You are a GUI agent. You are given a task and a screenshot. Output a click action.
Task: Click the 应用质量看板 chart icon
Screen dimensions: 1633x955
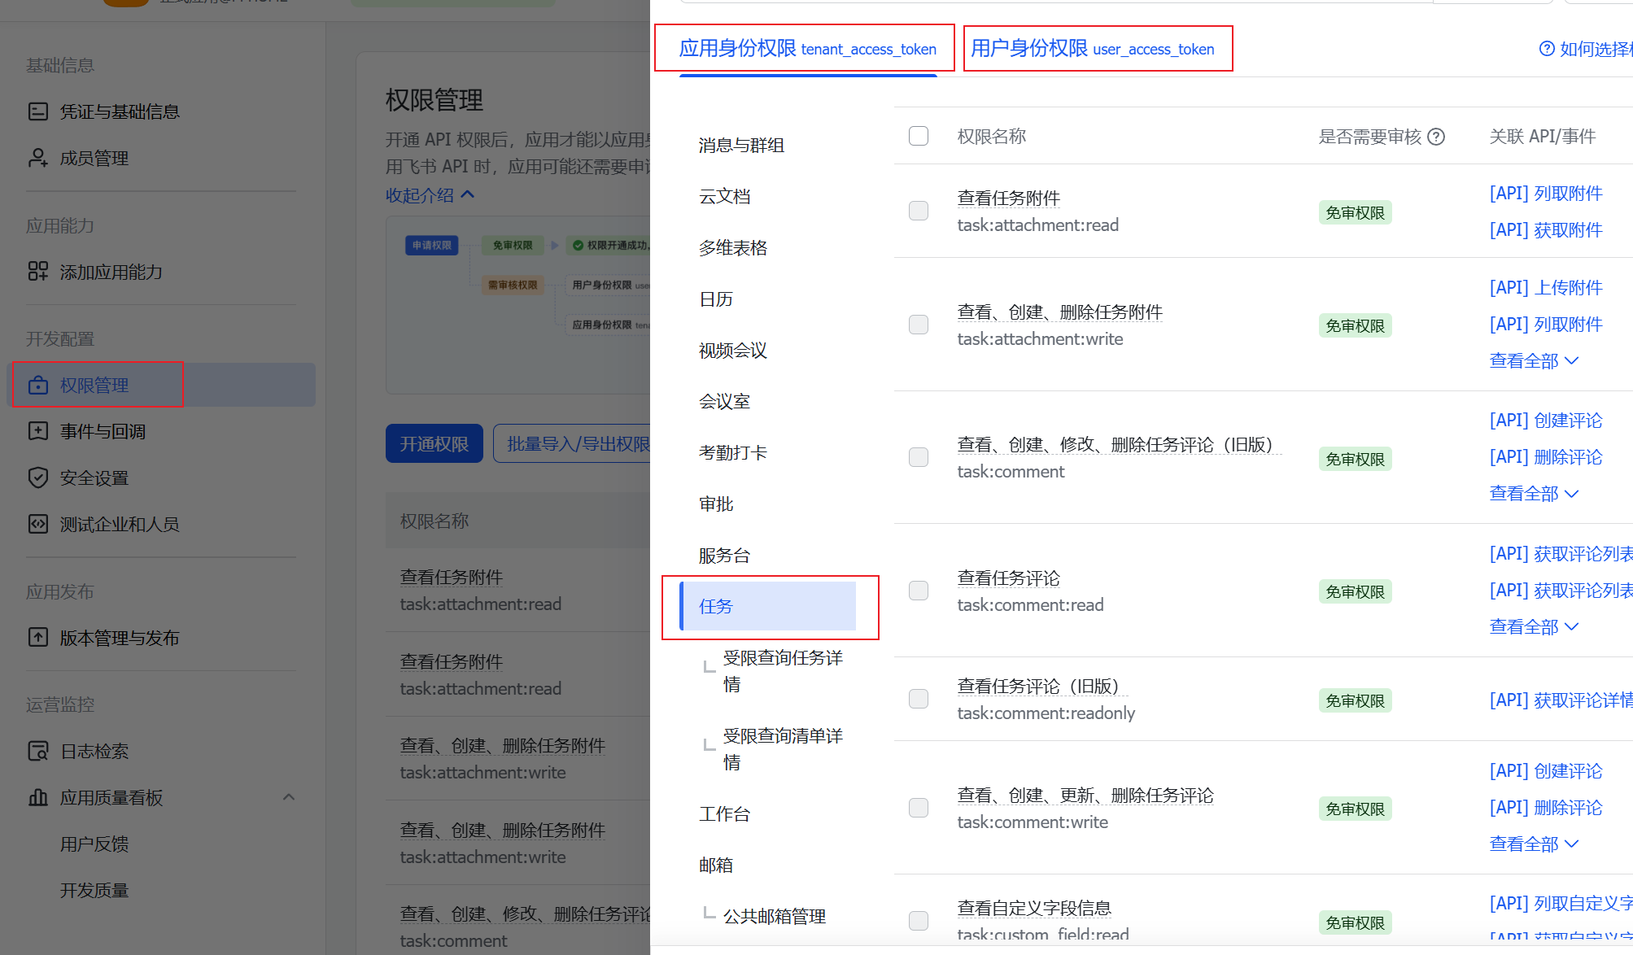point(38,797)
